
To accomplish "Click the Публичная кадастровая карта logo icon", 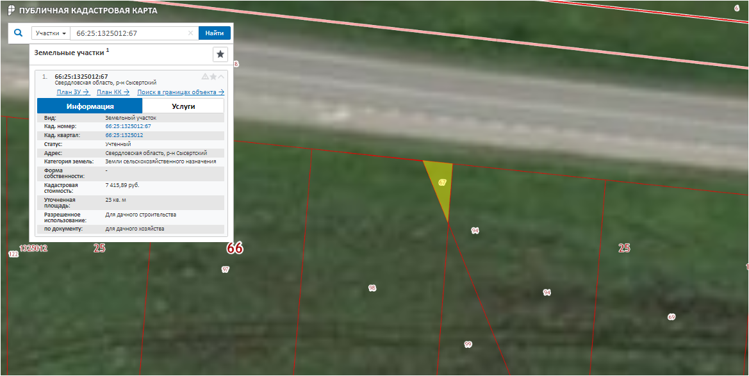I will pyautogui.click(x=11, y=11).
